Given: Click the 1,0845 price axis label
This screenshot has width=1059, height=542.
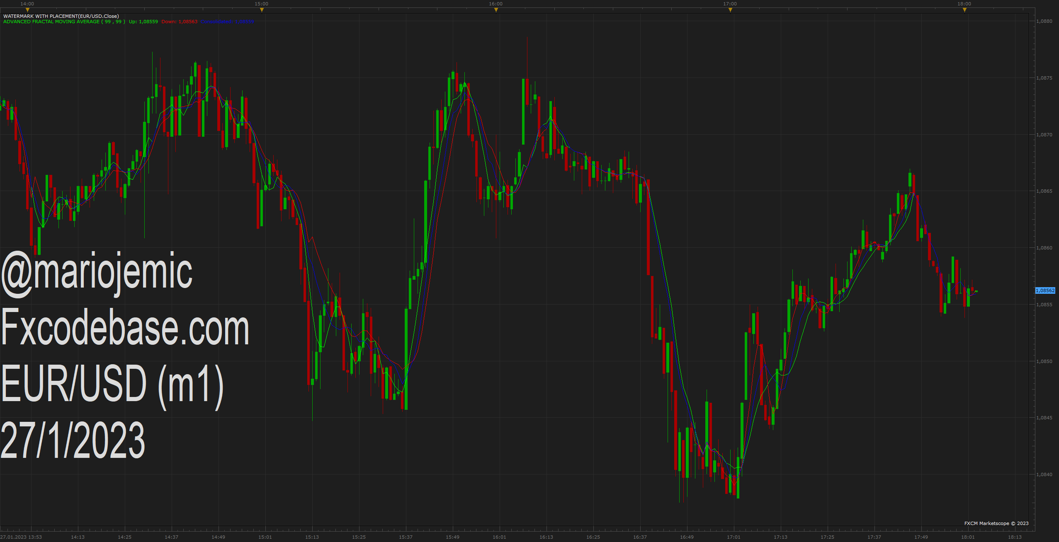Looking at the screenshot, I should (1044, 418).
